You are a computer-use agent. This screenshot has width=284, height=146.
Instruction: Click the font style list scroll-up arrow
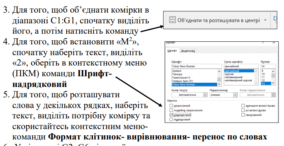256,71
